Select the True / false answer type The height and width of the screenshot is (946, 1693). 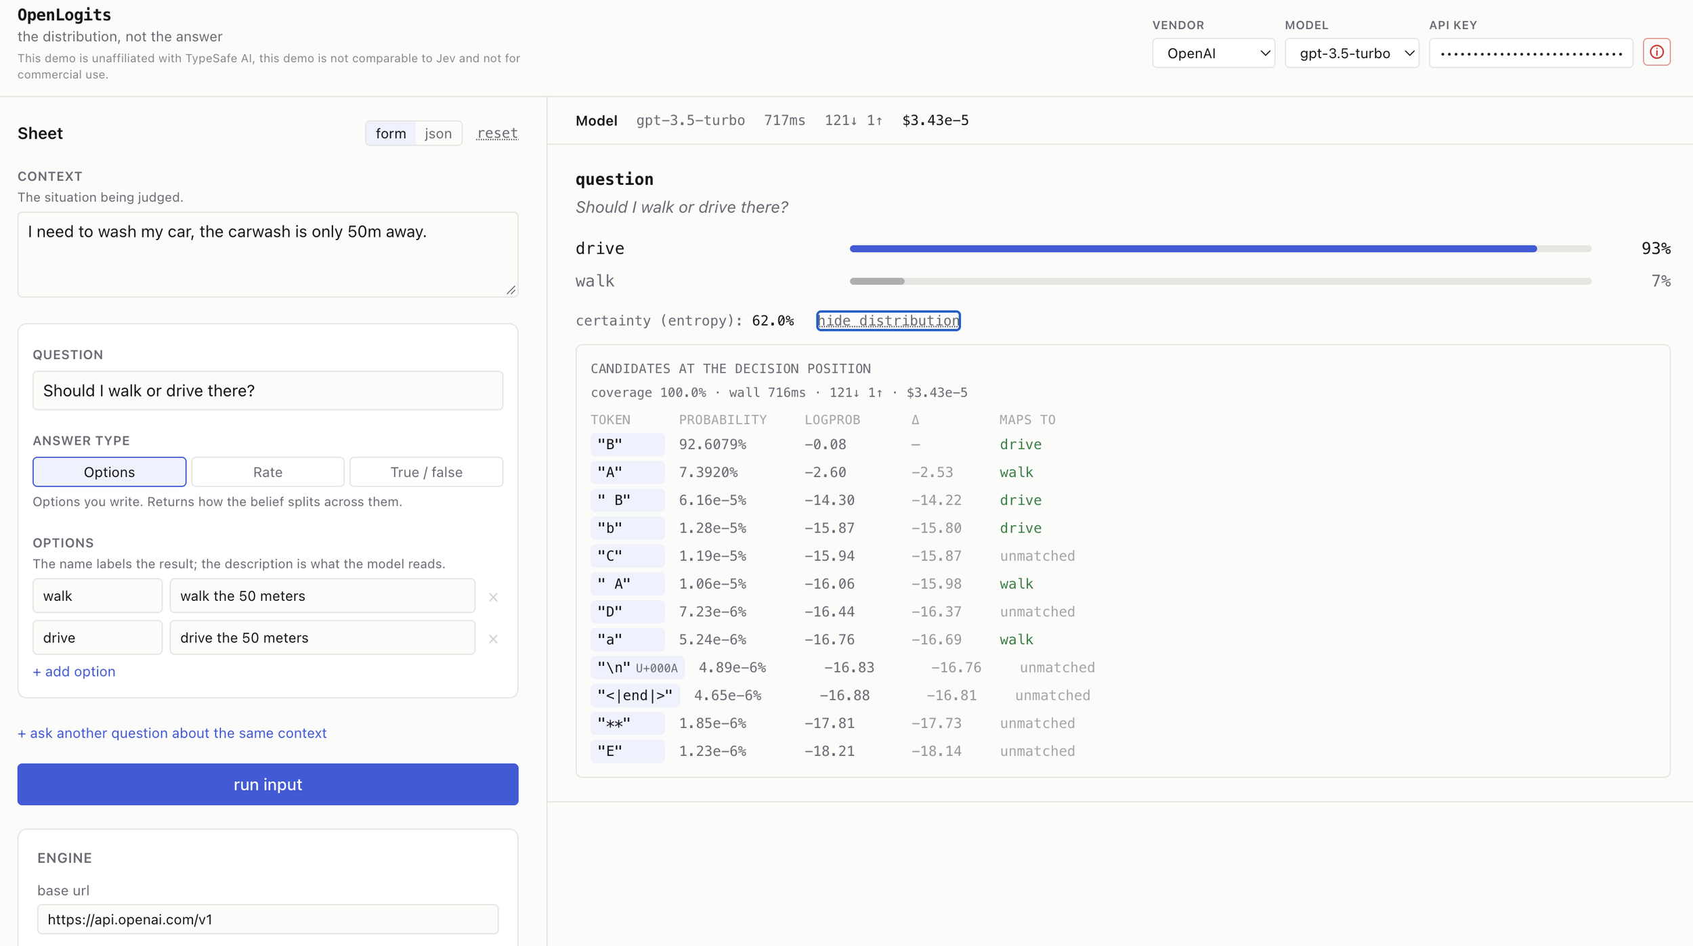426,472
